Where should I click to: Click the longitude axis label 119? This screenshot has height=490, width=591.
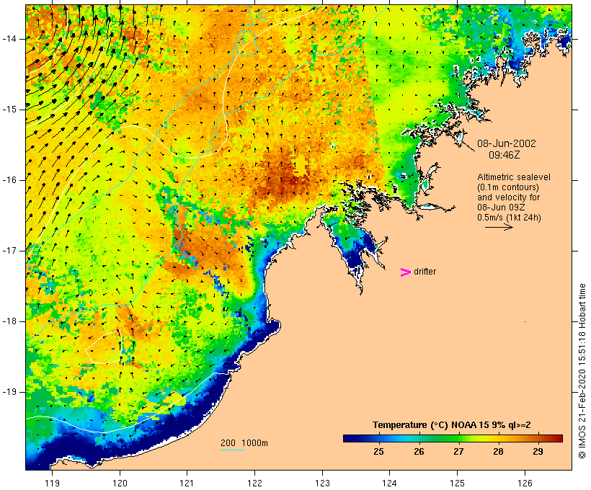(x=52, y=483)
